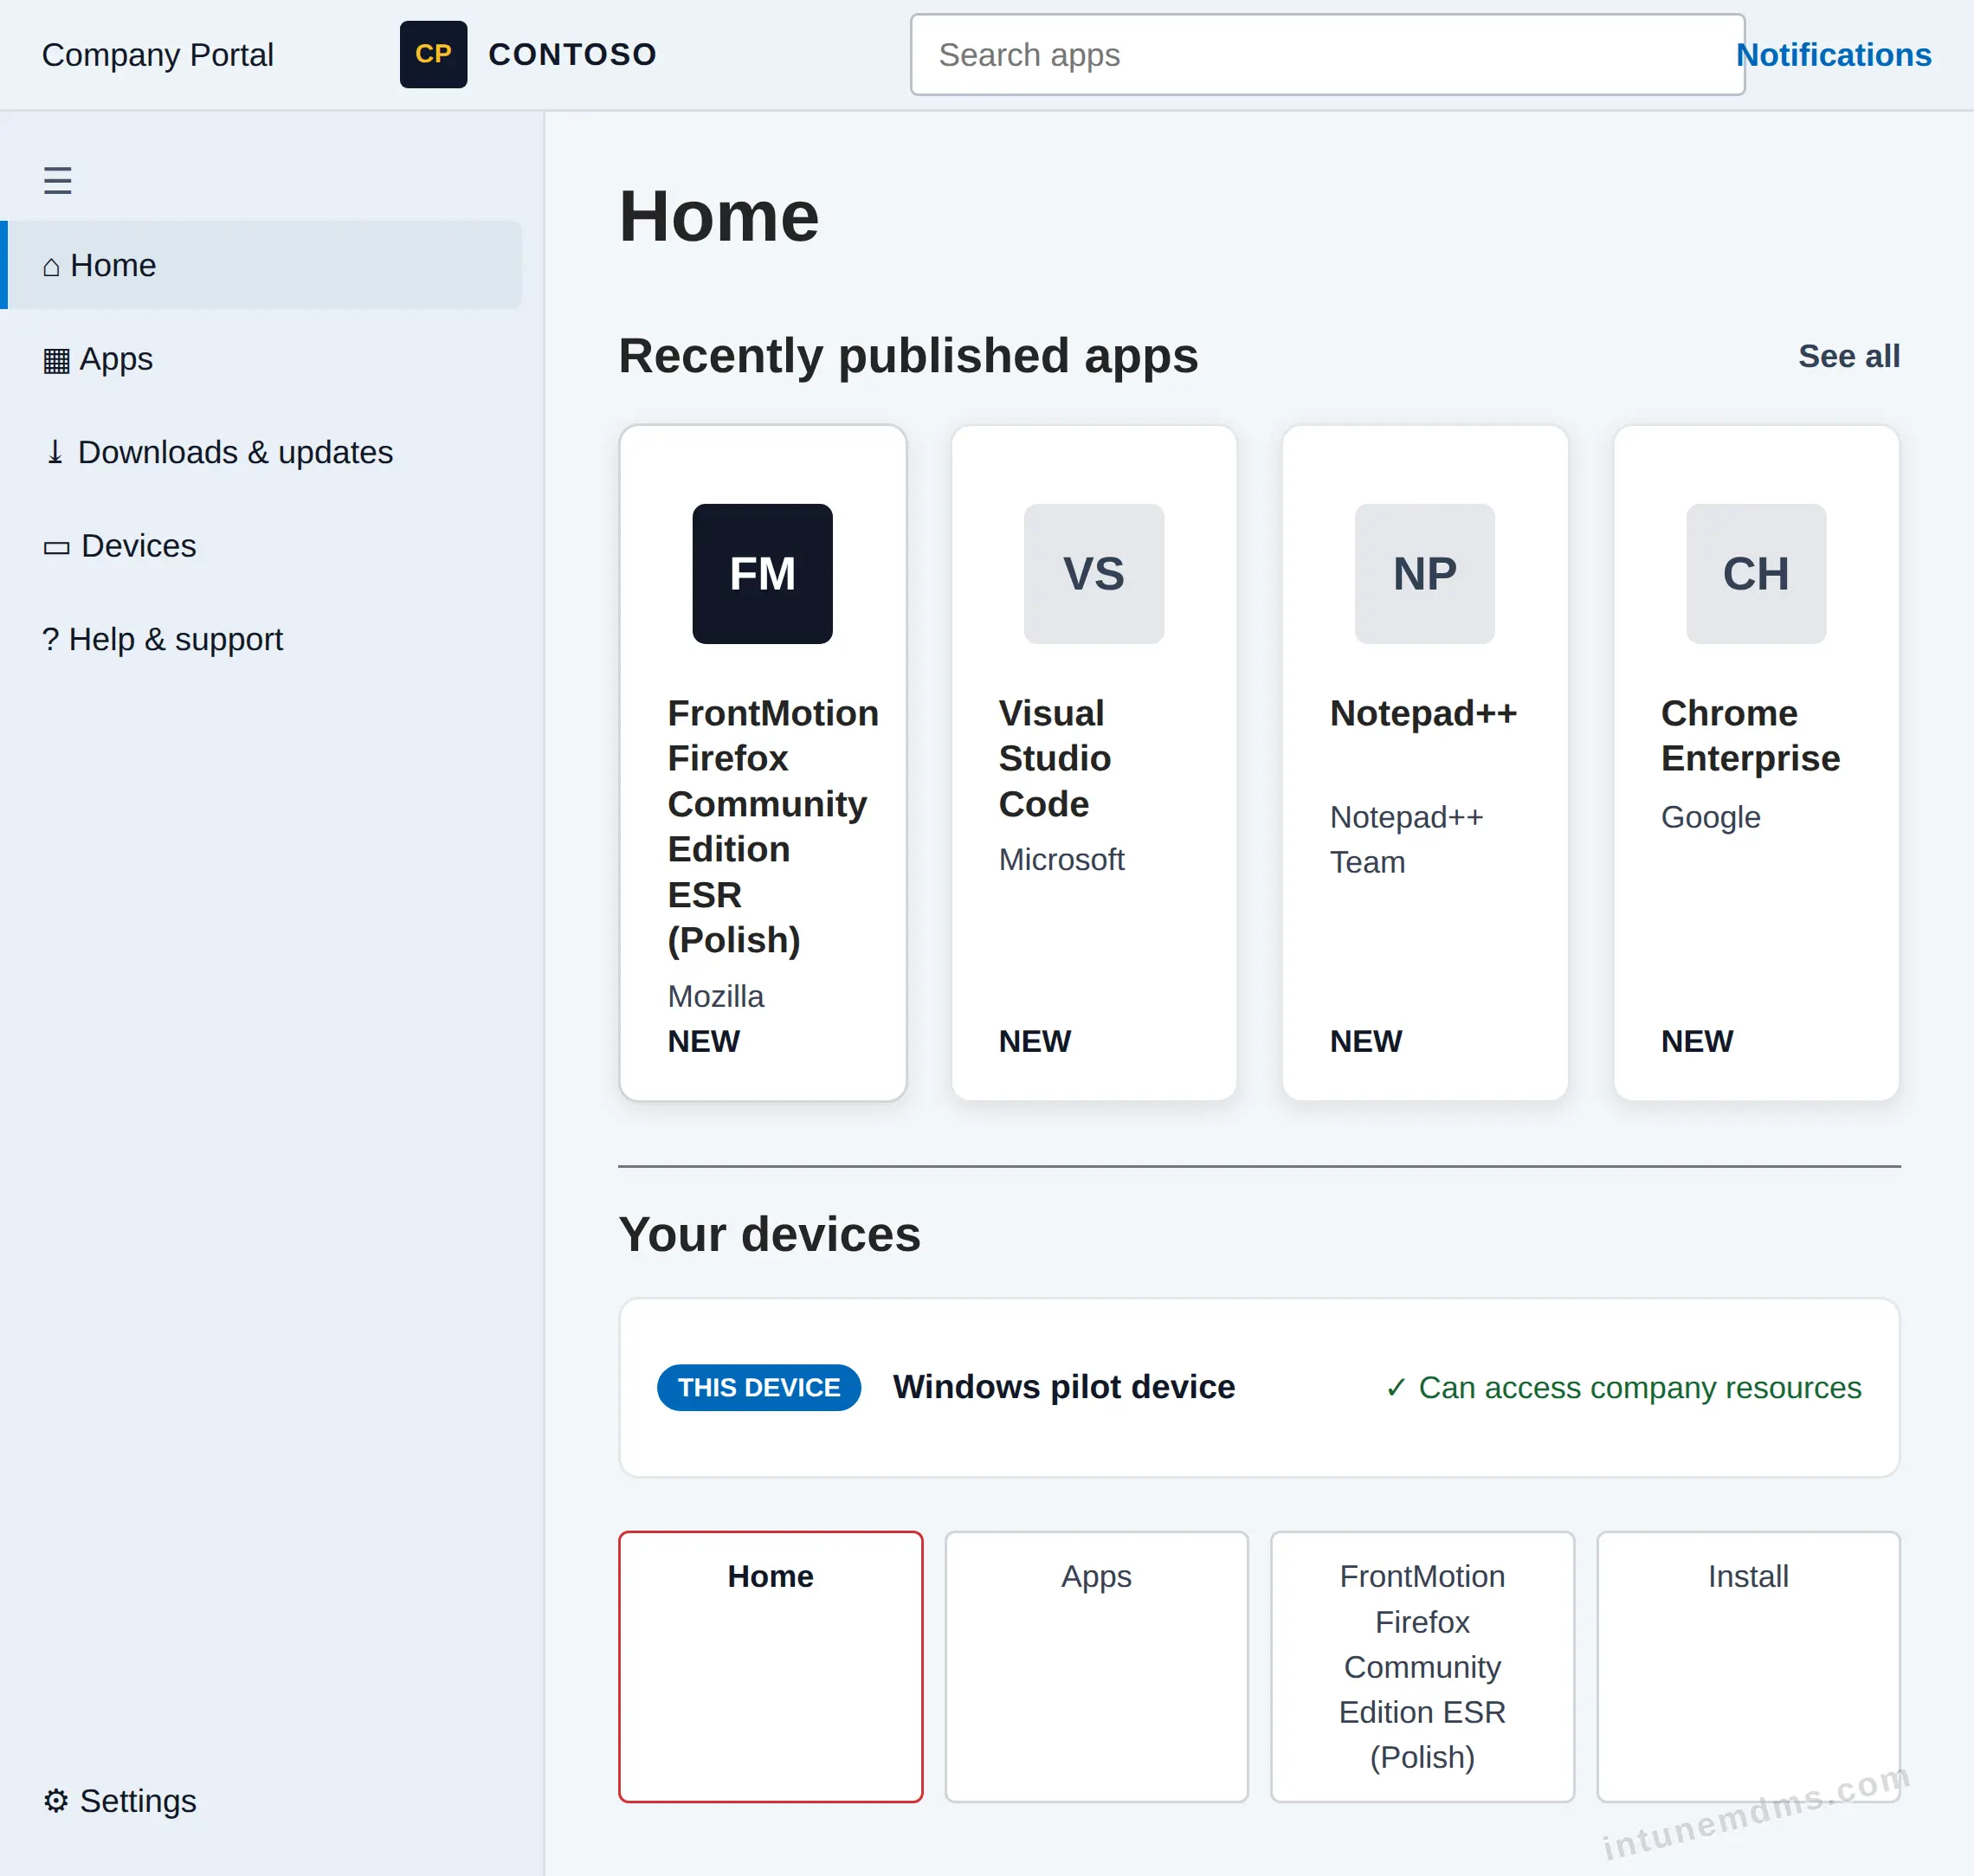Select the Apps step box at bottom
1974x1876 pixels.
[x=1096, y=1666]
